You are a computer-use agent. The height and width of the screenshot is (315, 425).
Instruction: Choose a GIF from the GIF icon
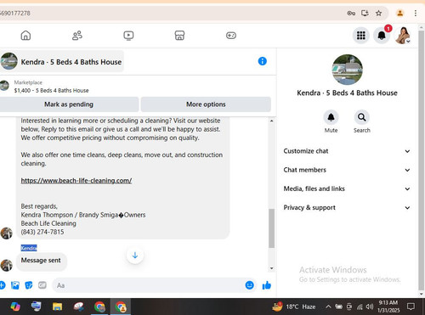coord(42,285)
